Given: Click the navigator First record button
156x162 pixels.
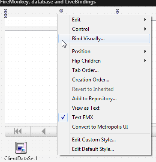Looking at the screenshot, I should 18,131.
